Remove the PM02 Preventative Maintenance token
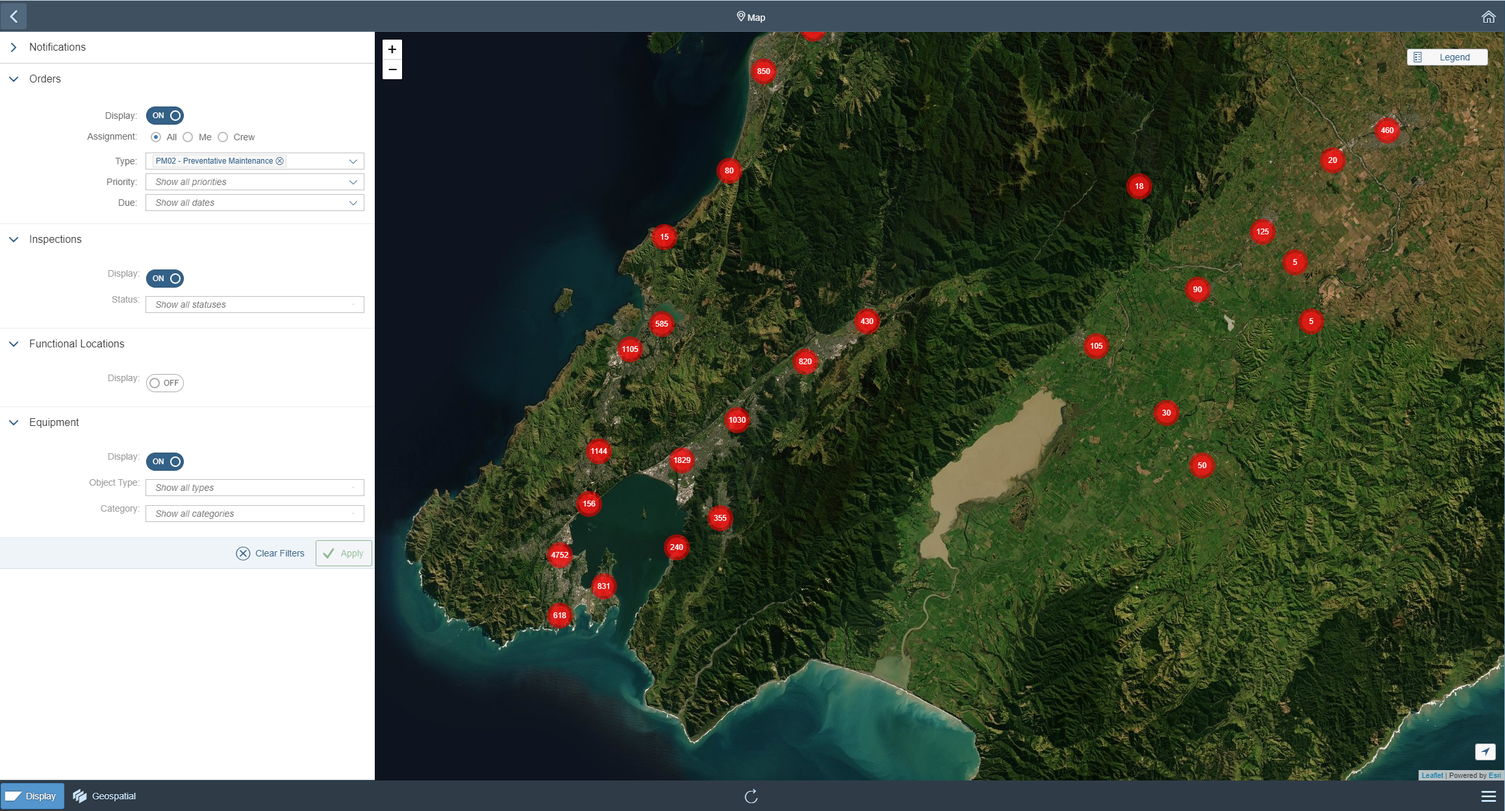Image resolution: width=1505 pixels, height=811 pixels. tap(280, 161)
